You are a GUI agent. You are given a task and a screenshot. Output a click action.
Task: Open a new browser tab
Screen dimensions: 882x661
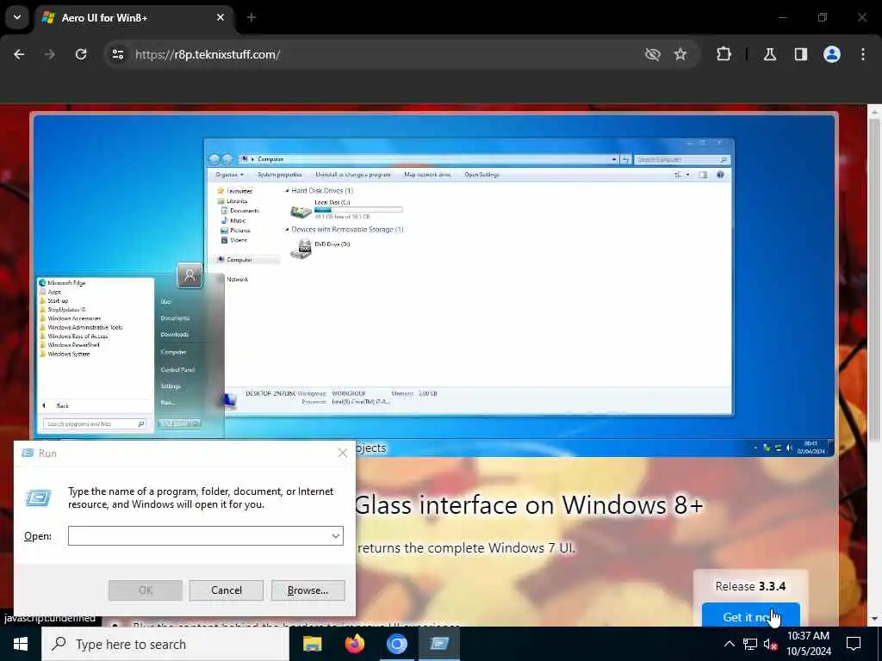point(252,17)
